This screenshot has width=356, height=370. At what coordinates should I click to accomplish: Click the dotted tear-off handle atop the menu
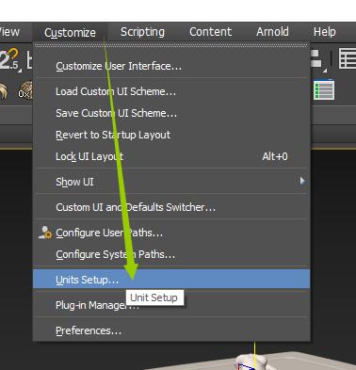[171, 46]
